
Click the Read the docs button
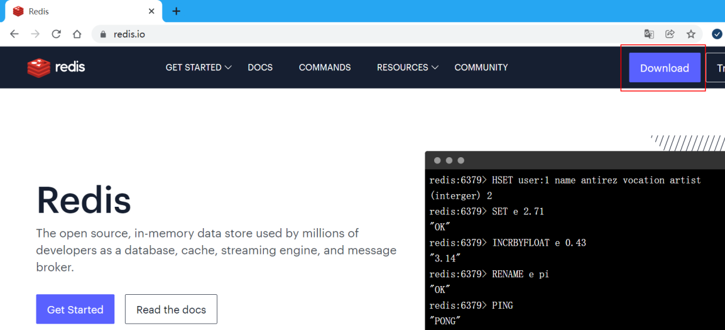tap(171, 309)
